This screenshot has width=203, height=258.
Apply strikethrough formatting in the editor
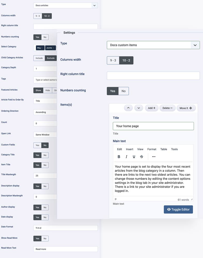(x=141, y=156)
